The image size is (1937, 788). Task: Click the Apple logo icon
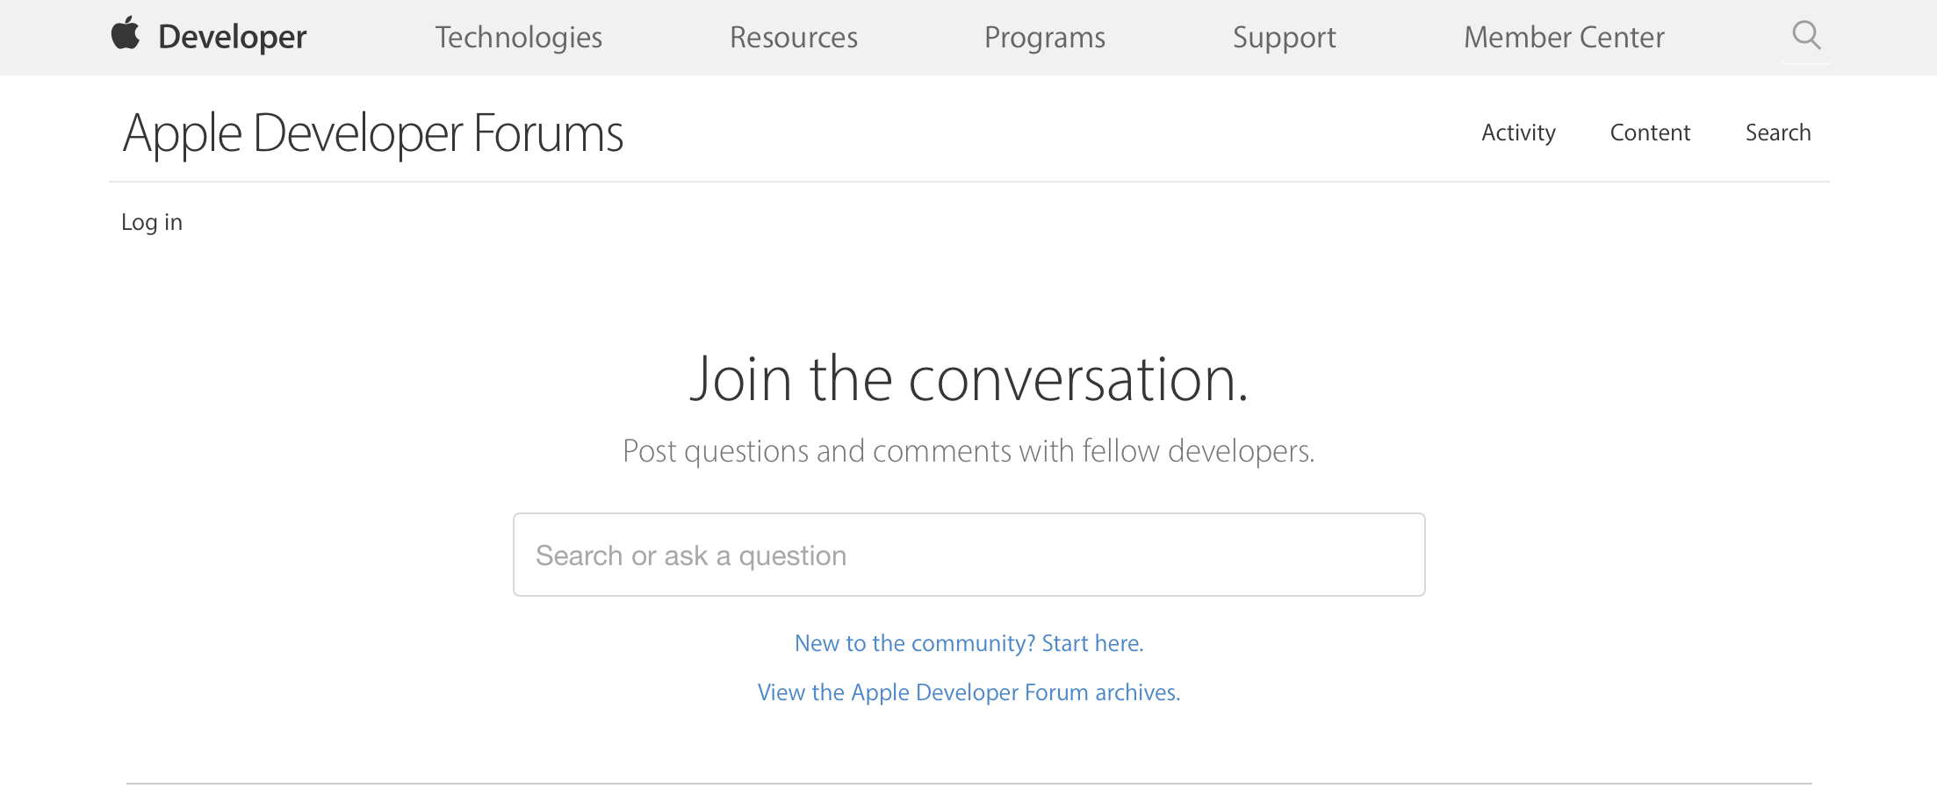[x=126, y=33]
